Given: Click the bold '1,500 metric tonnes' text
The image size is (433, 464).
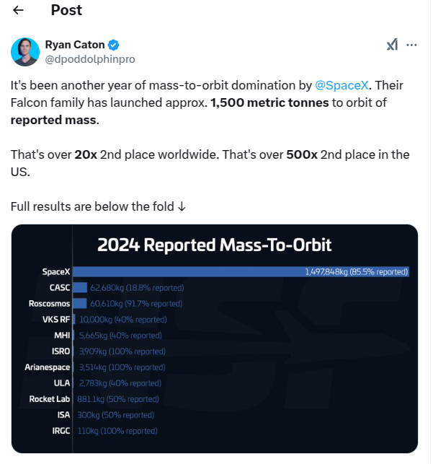Looking at the screenshot, I should point(270,102).
